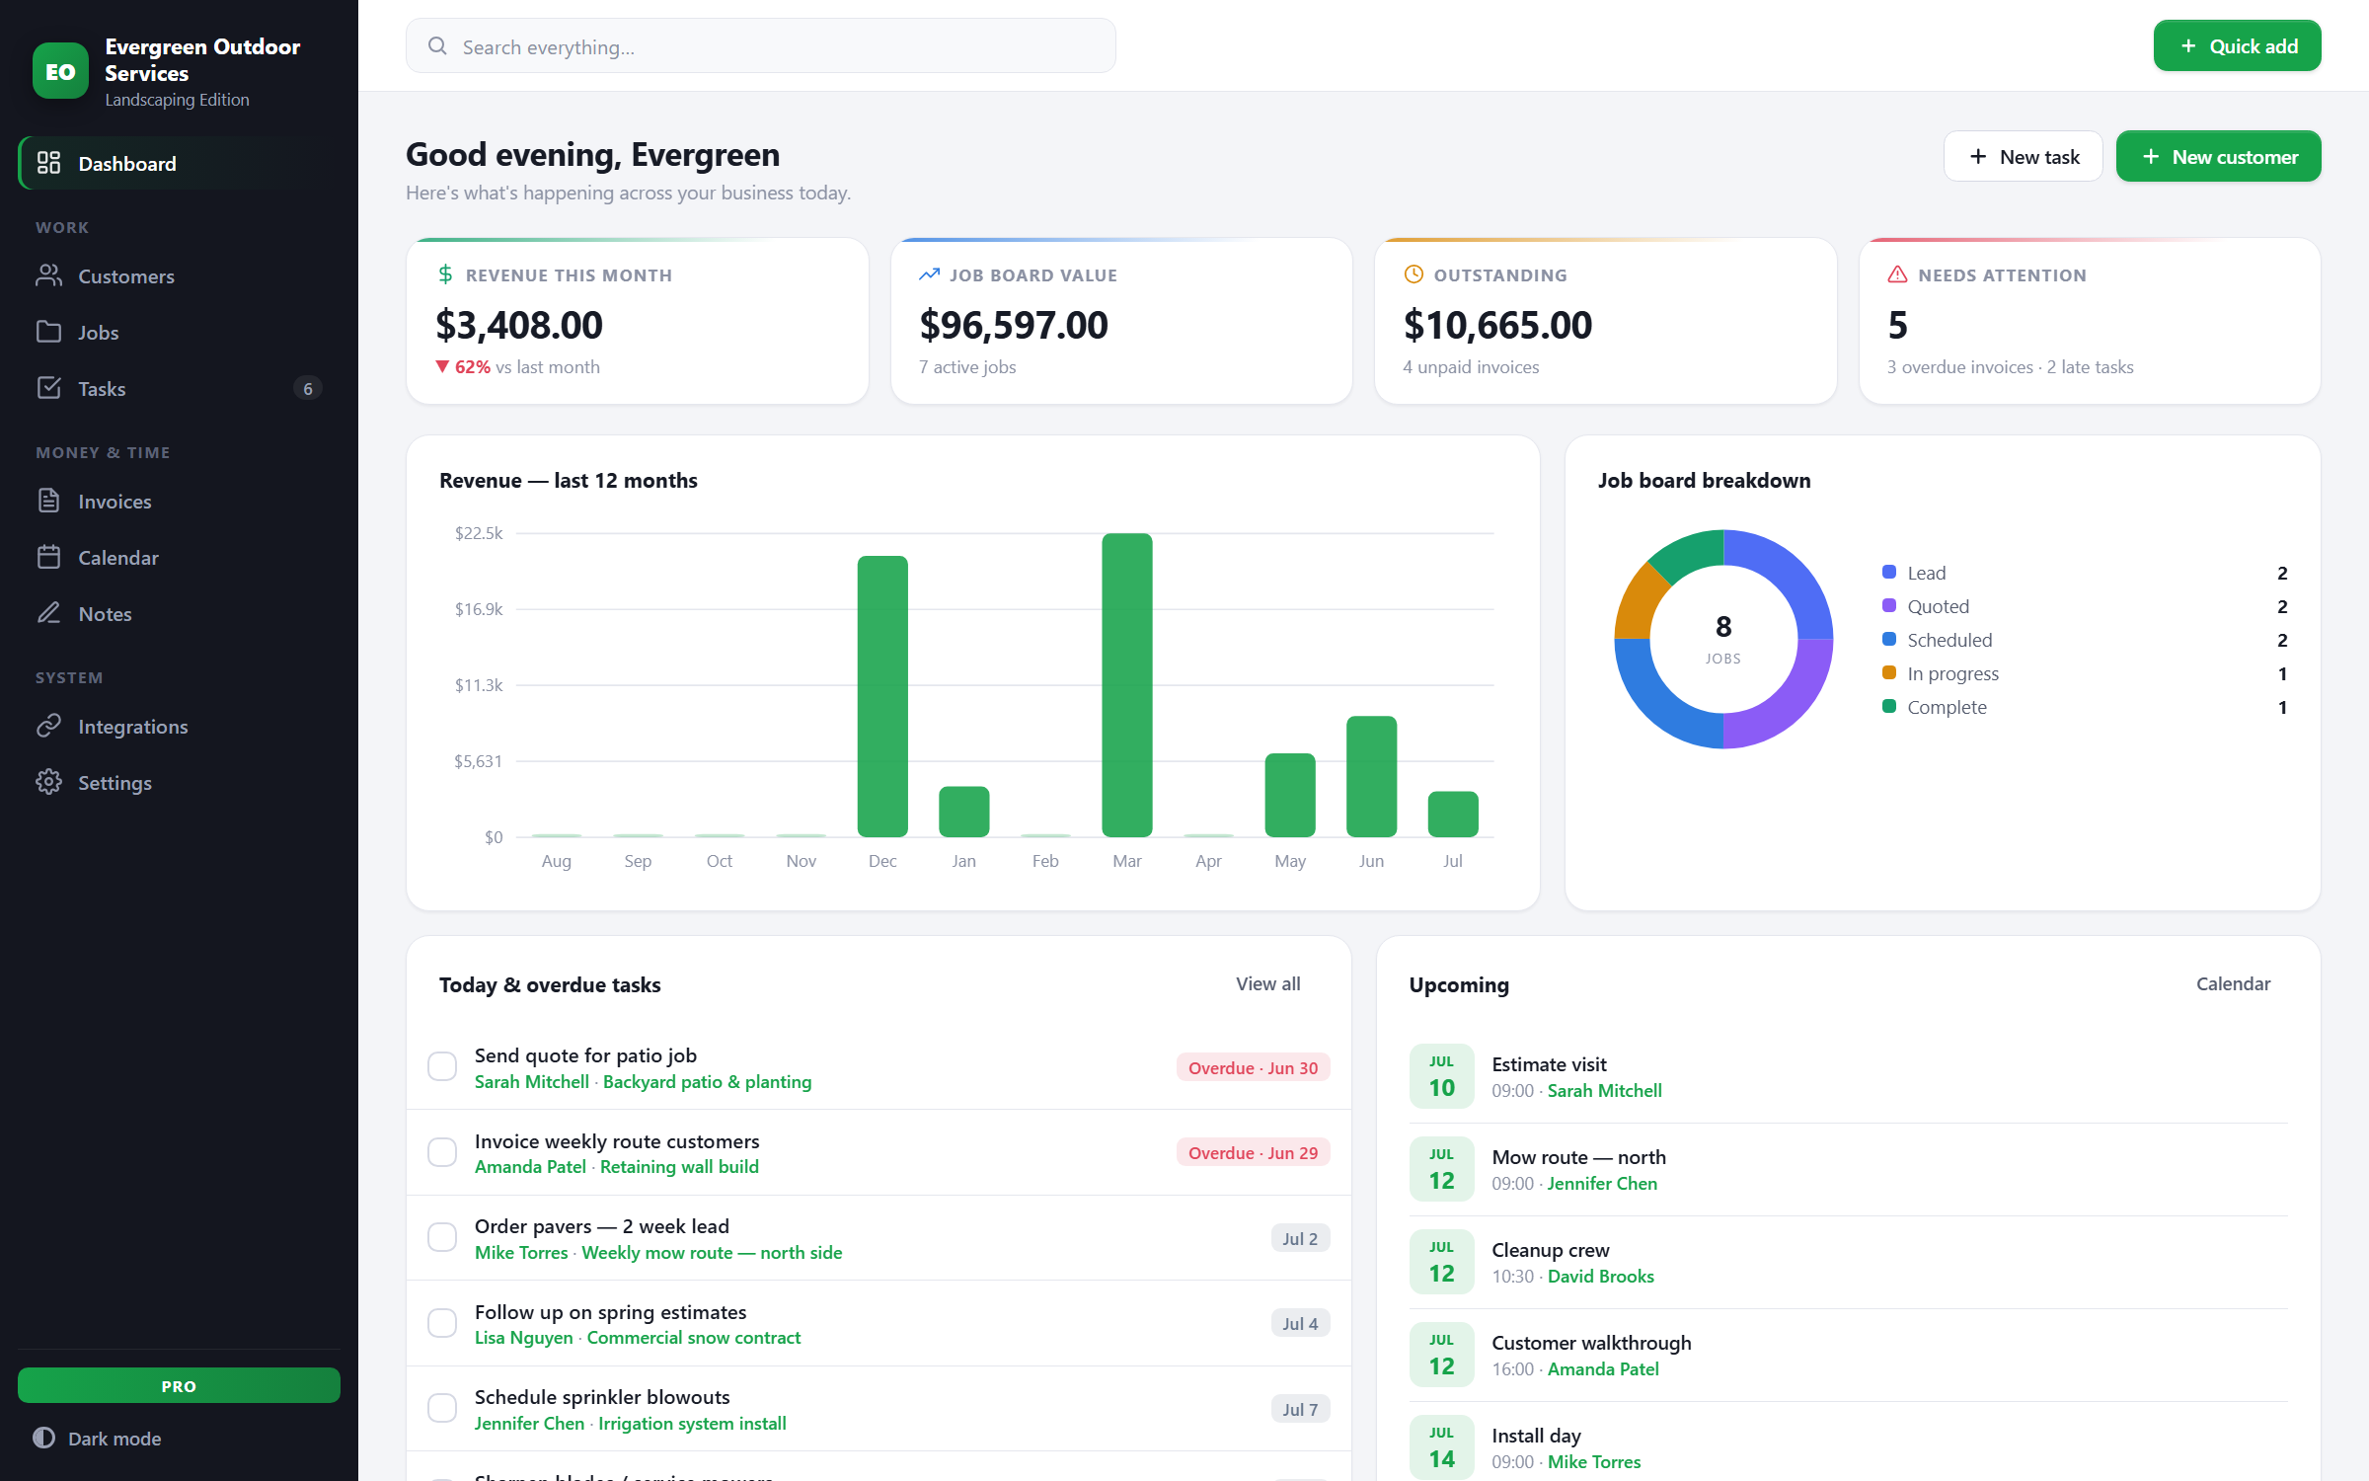Open View all tasks link
The height and width of the screenshot is (1481, 2369).
click(1267, 983)
